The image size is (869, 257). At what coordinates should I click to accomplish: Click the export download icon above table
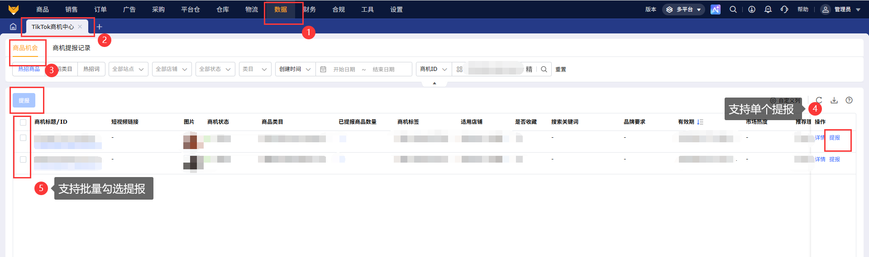[x=834, y=100]
